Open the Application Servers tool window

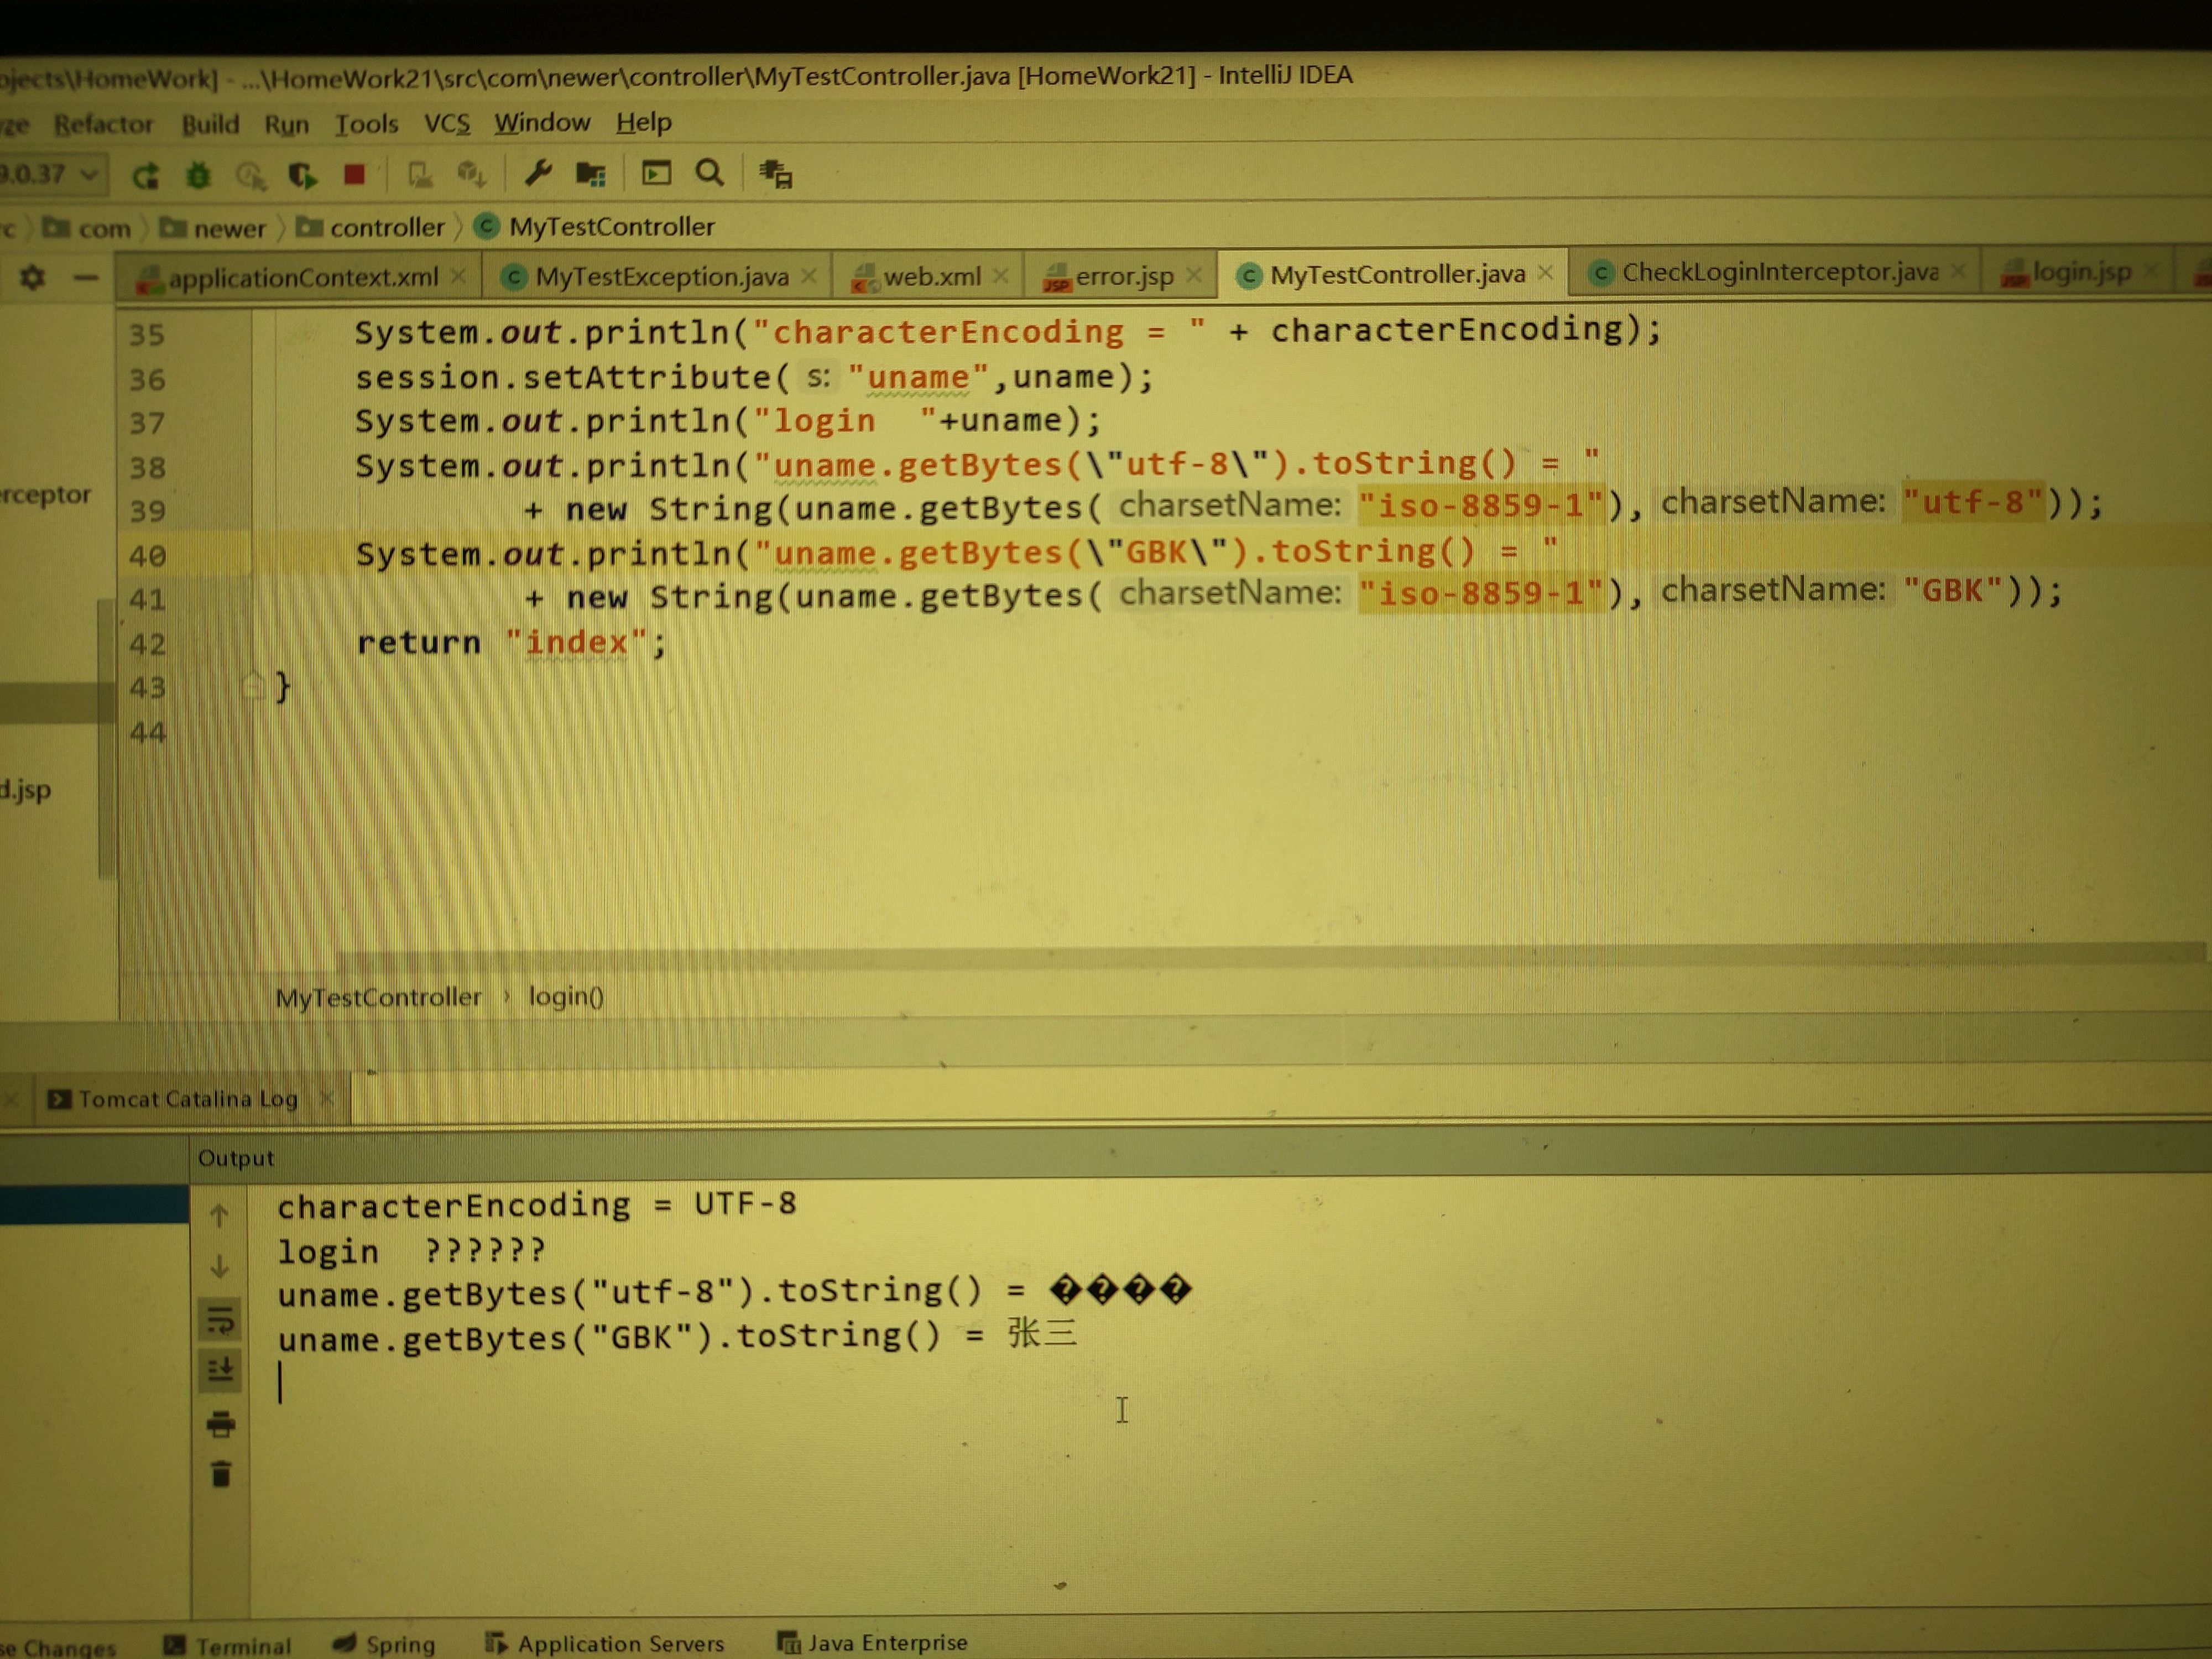604,1643
